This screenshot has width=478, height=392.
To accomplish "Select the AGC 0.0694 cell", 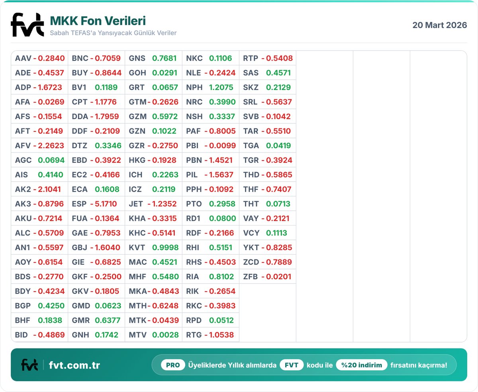I will [x=40, y=160].
